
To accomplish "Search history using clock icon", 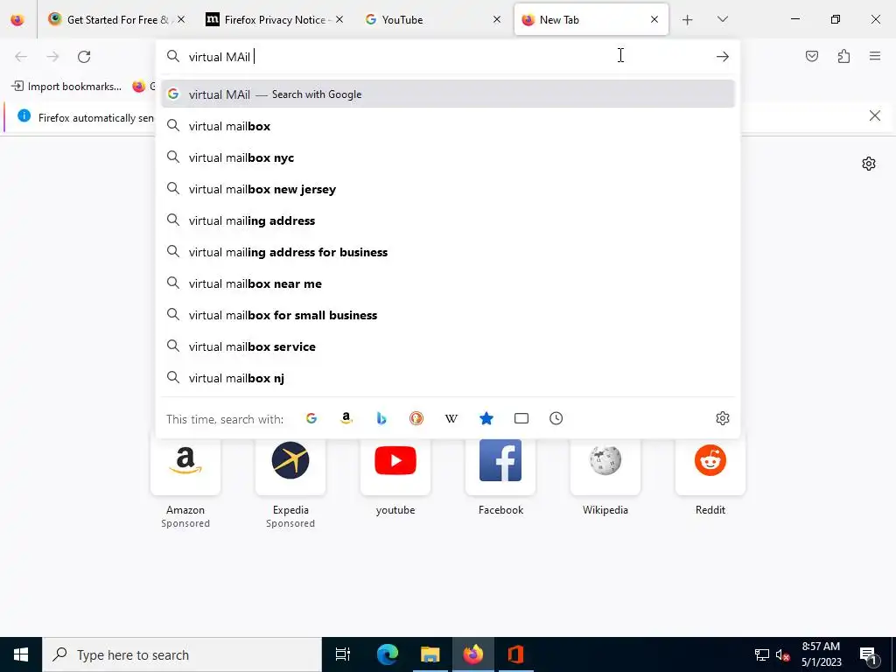I will 556,418.
